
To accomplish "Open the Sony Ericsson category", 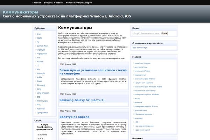I will 43,93.
